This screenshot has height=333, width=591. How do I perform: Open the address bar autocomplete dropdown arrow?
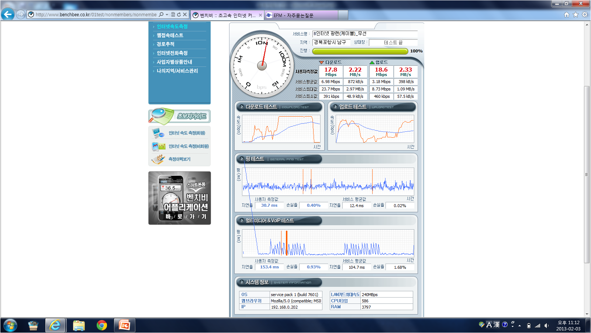tap(167, 15)
